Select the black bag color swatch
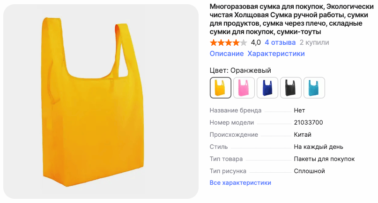 tap(290, 88)
